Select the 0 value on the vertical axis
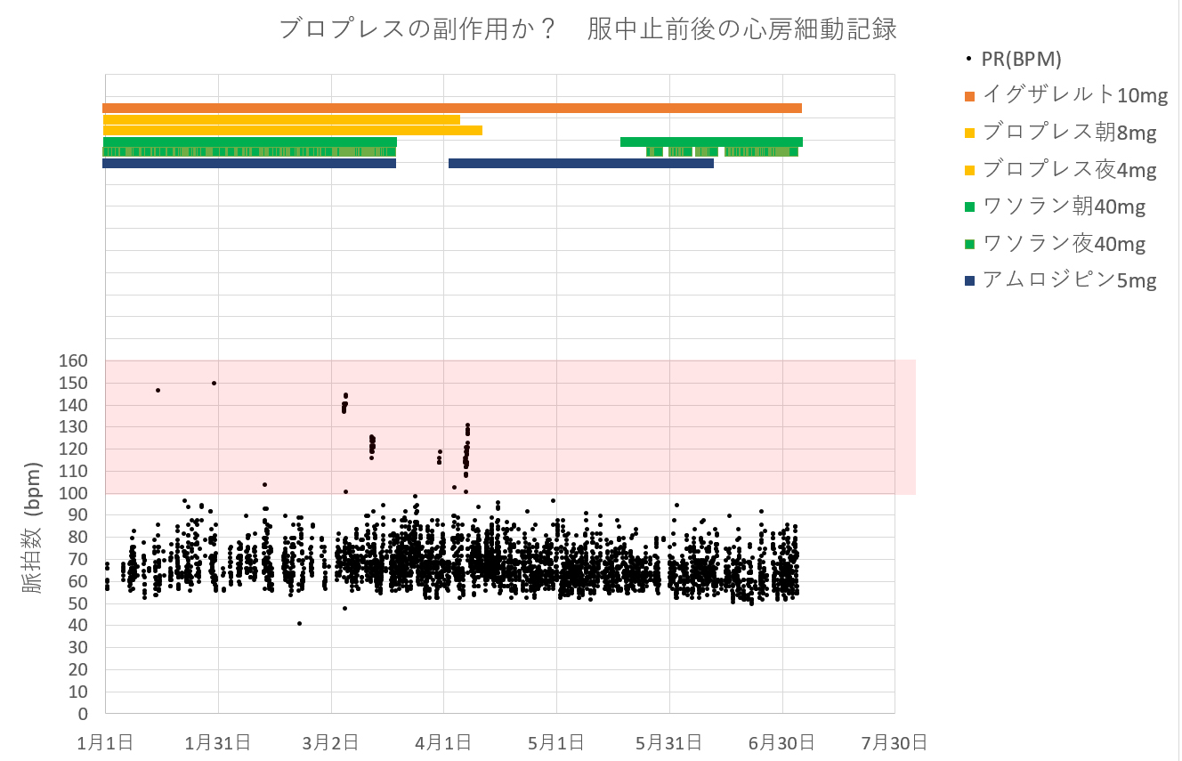1182x761 pixels. (83, 714)
